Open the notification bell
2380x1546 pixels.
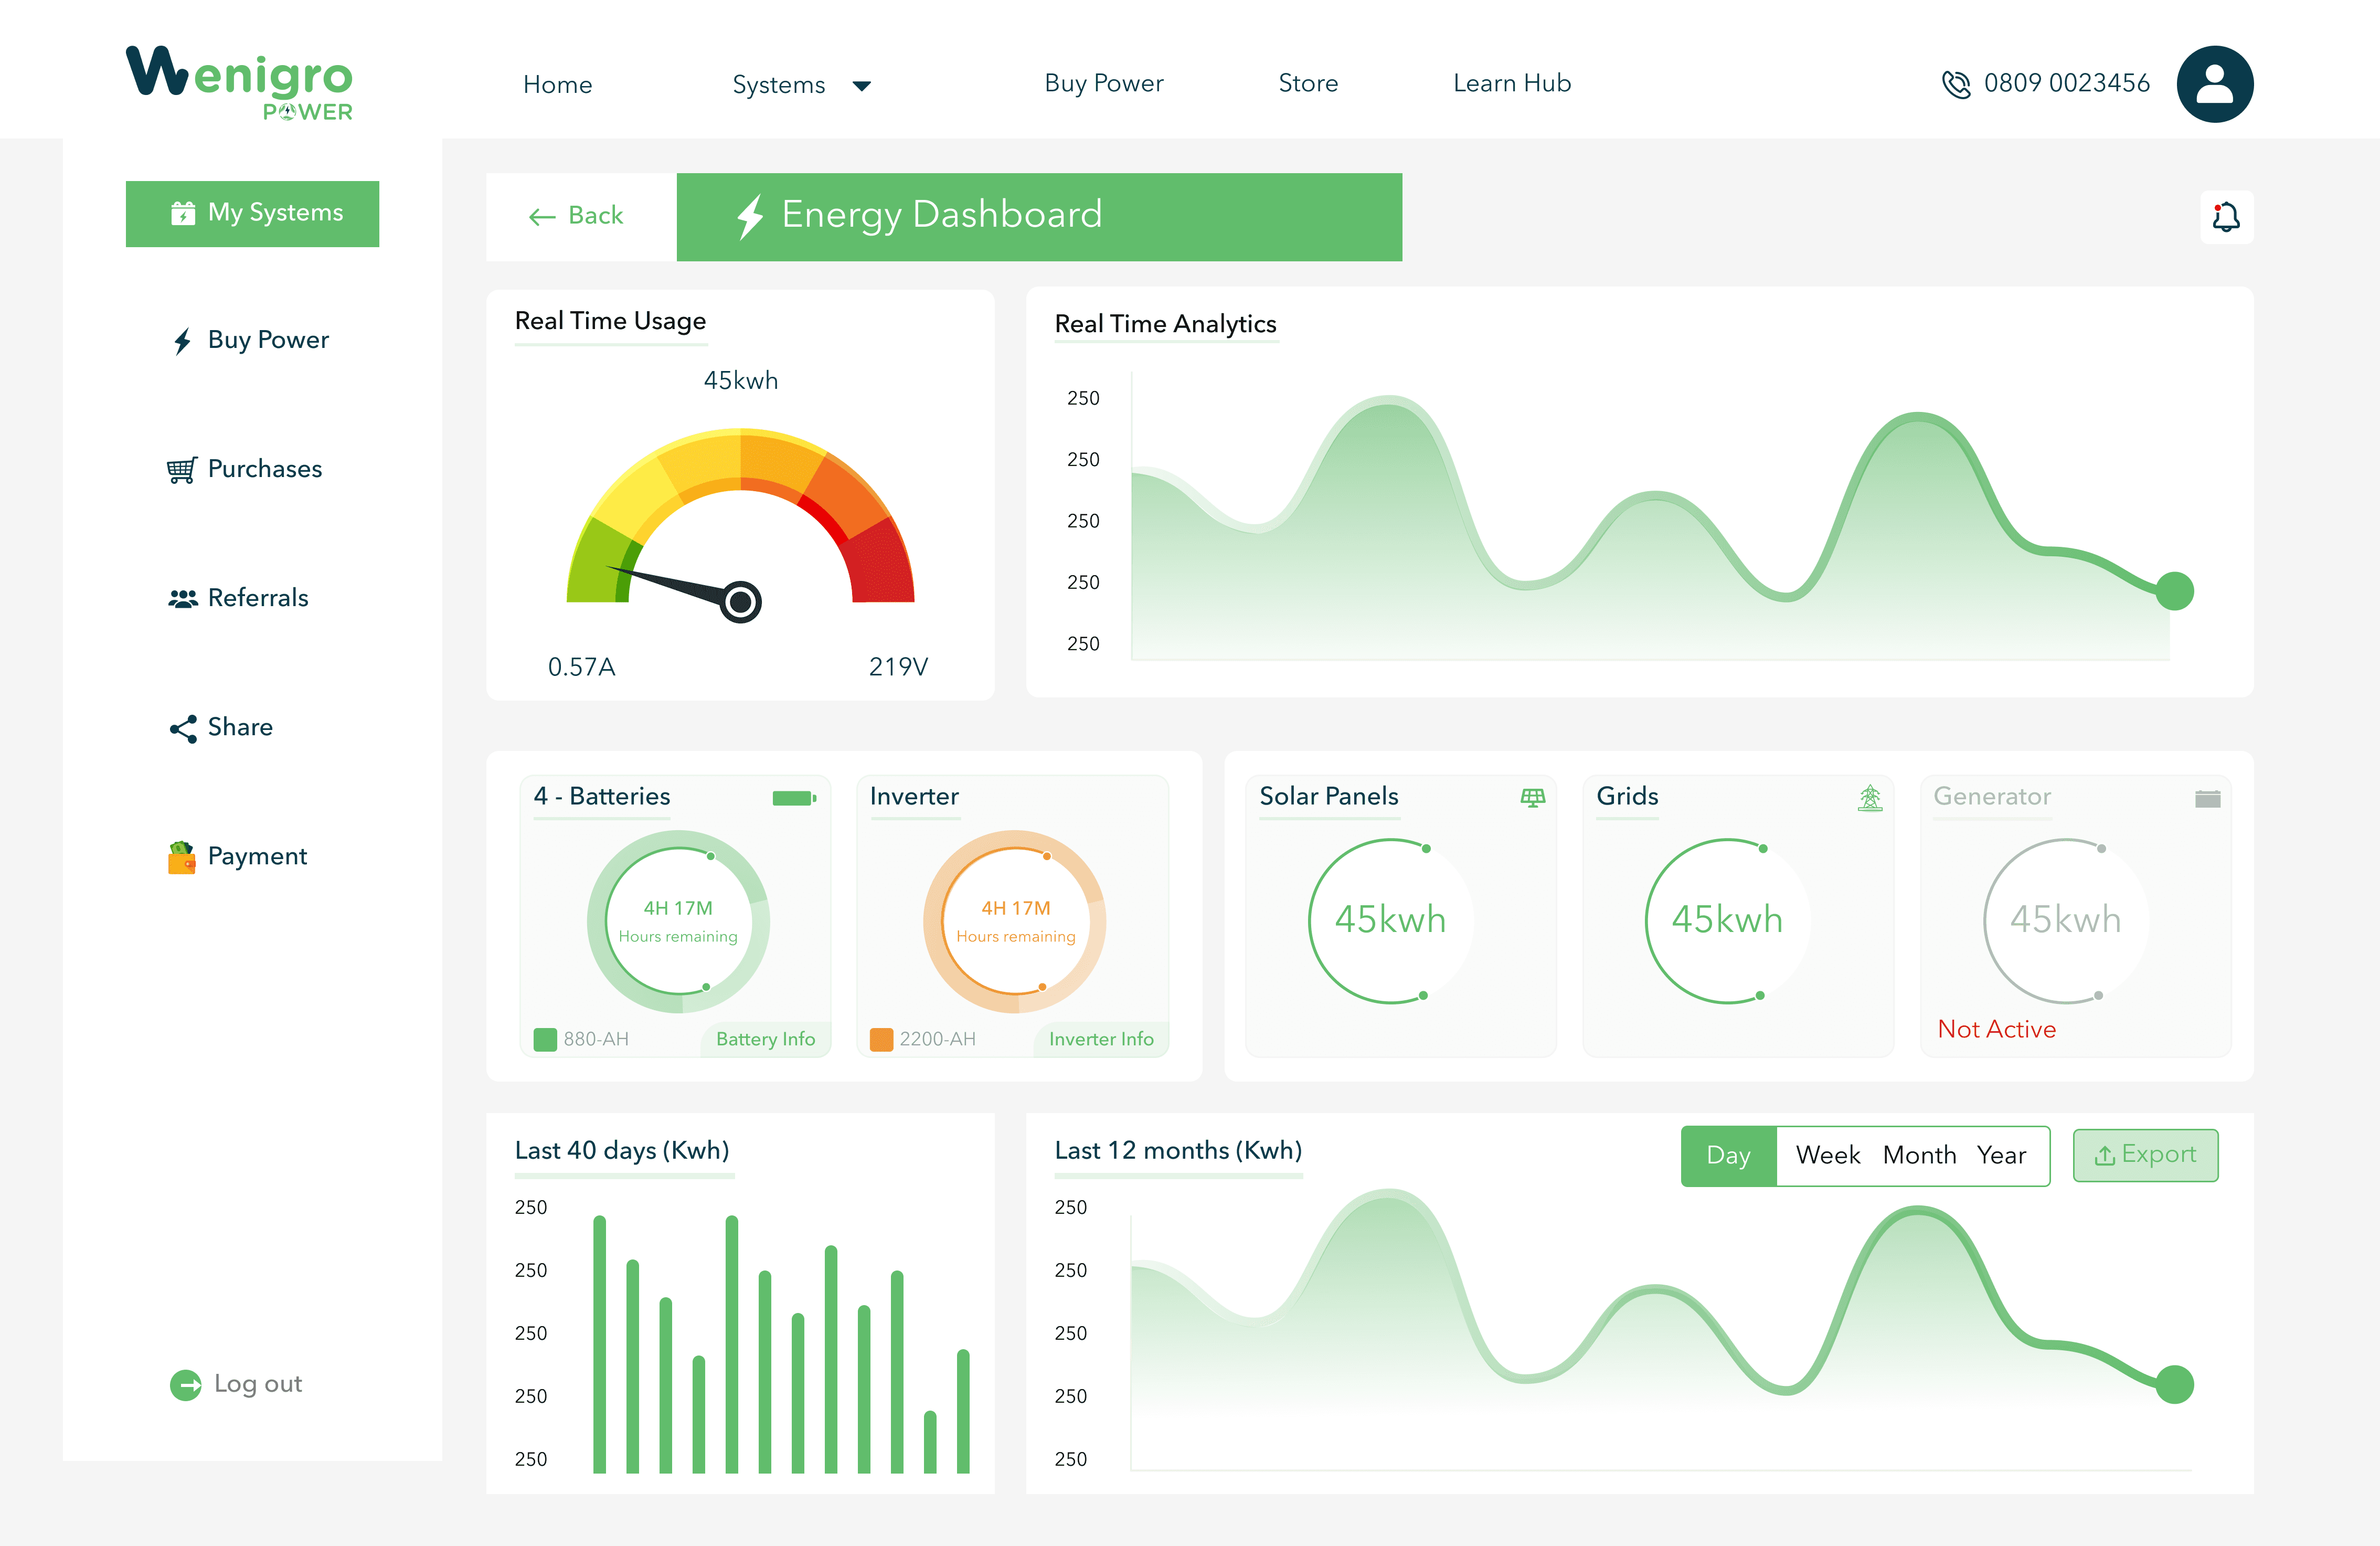coord(2226,216)
